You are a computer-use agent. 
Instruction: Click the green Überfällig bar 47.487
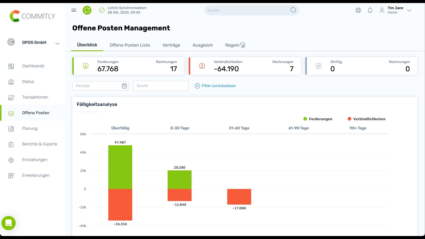click(x=120, y=167)
